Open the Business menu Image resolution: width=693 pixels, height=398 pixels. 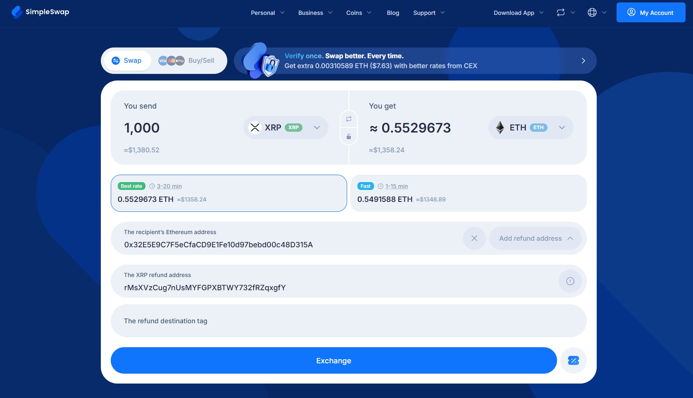tap(315, 13)
